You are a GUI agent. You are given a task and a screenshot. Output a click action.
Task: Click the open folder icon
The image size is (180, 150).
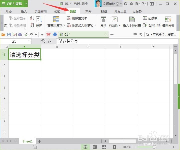(x=3, y=35)
